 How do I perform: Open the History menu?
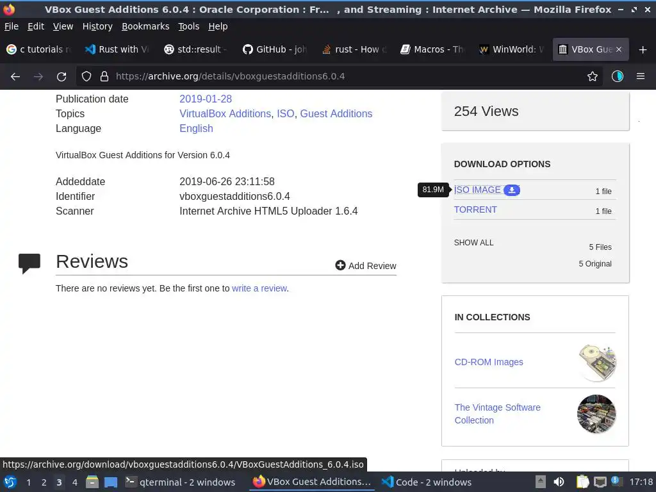[97, 26]
